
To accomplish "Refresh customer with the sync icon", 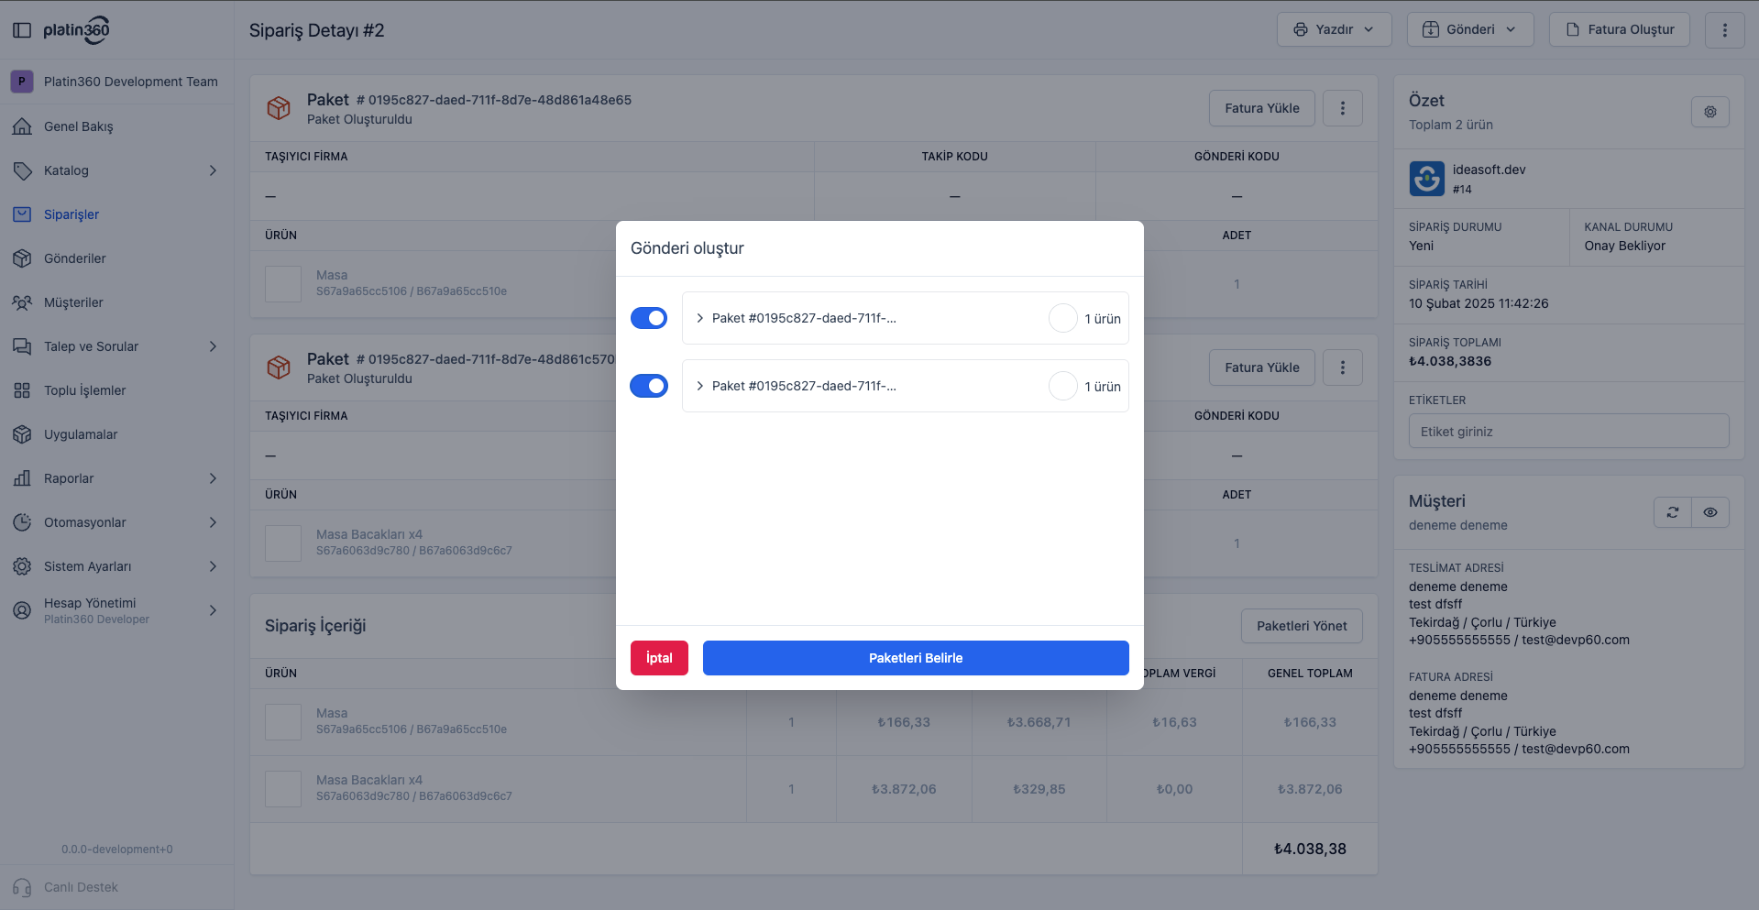I will click(1672, 512).
